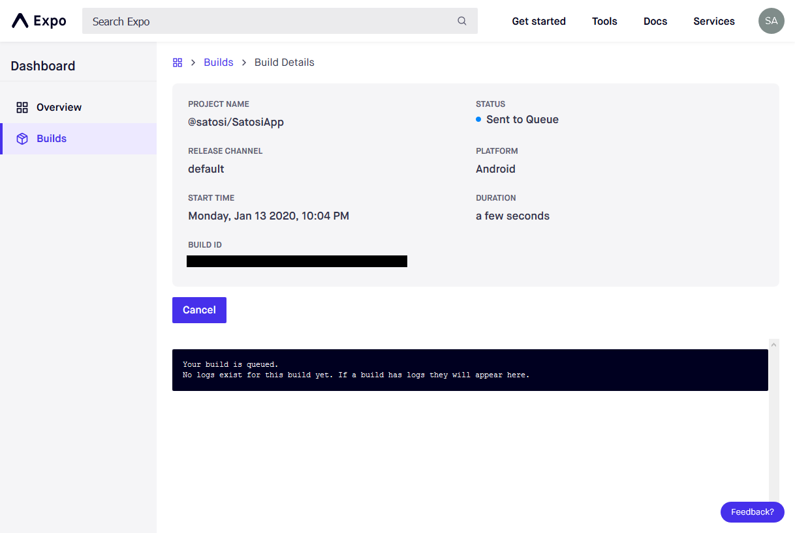Select Builds in the sidebar
The height and width of the screenshot is (533, 795).
pyautogui.click(x=78, y=139)
